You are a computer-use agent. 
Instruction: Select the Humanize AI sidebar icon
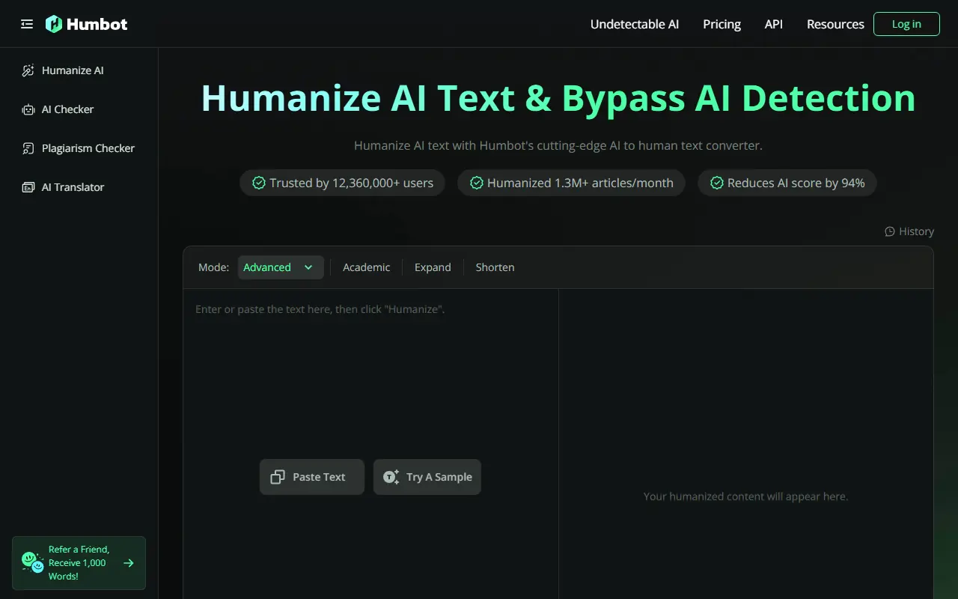pyautogui.click(x=28, y=70)
